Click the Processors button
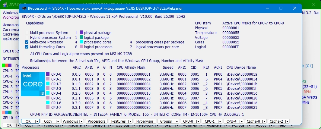This screenshot has width=321, height=129. point(96,121)
